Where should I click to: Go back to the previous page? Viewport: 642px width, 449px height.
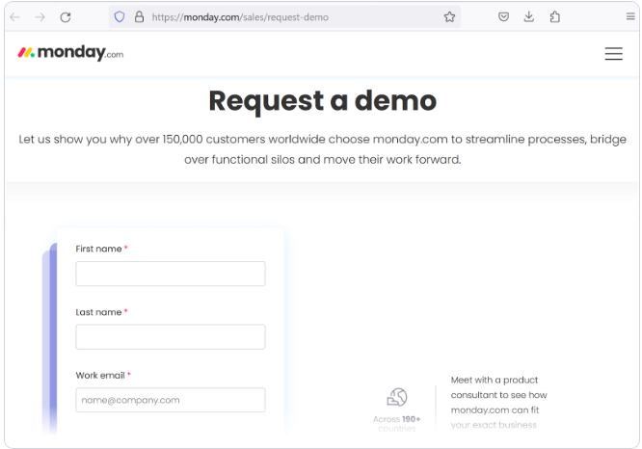[14, 17]
